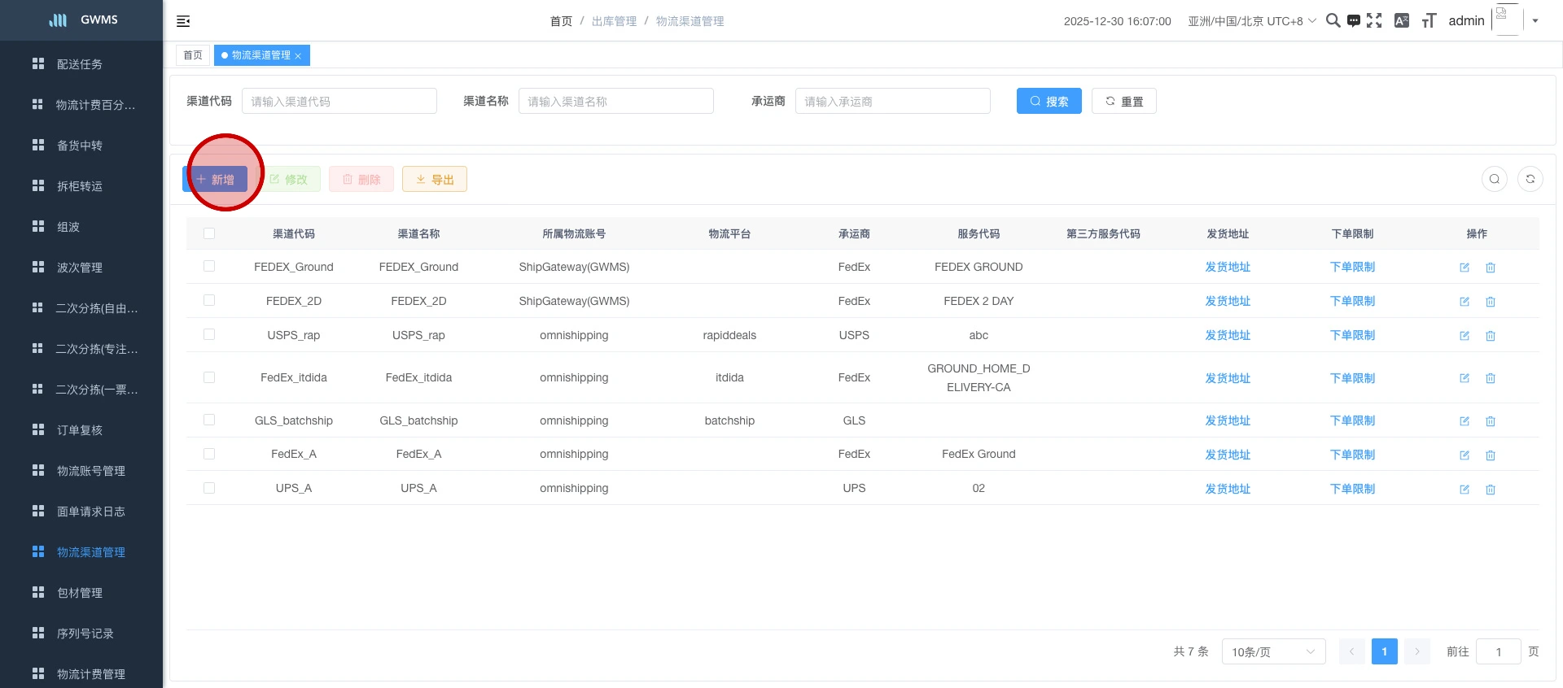
Task: Check the UPS_A row checkbox
Action: pyautogui.click(x=209, y=488)
